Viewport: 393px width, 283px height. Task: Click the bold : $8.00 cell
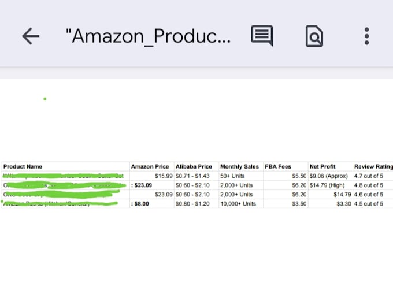pos(152,204)
